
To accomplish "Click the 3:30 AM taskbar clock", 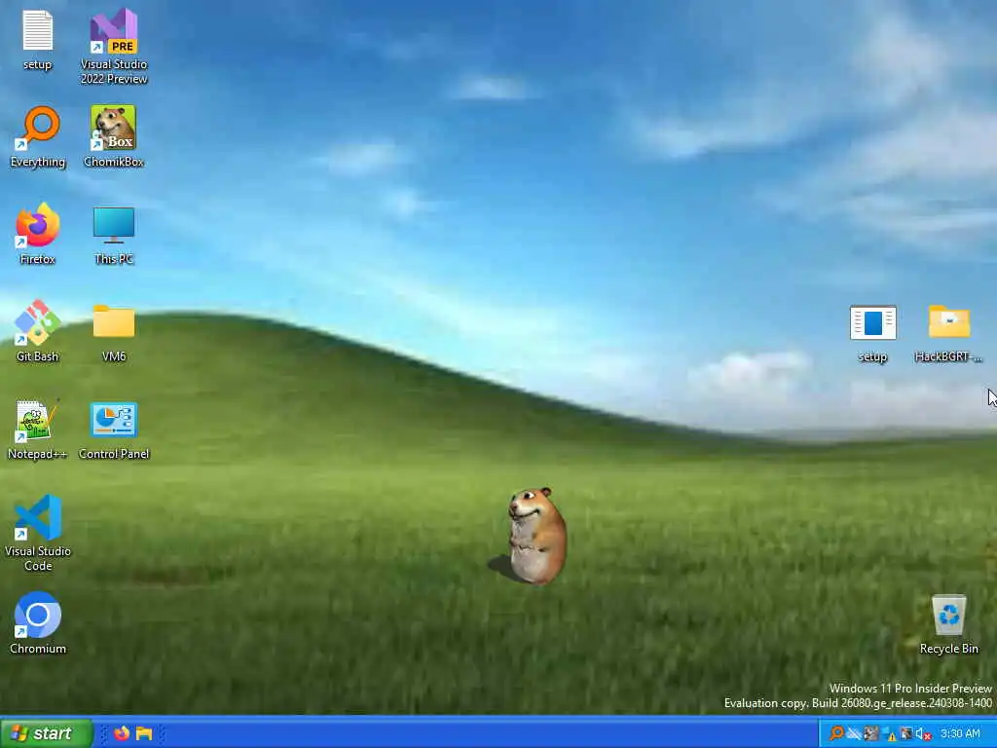I will point(961,733).
